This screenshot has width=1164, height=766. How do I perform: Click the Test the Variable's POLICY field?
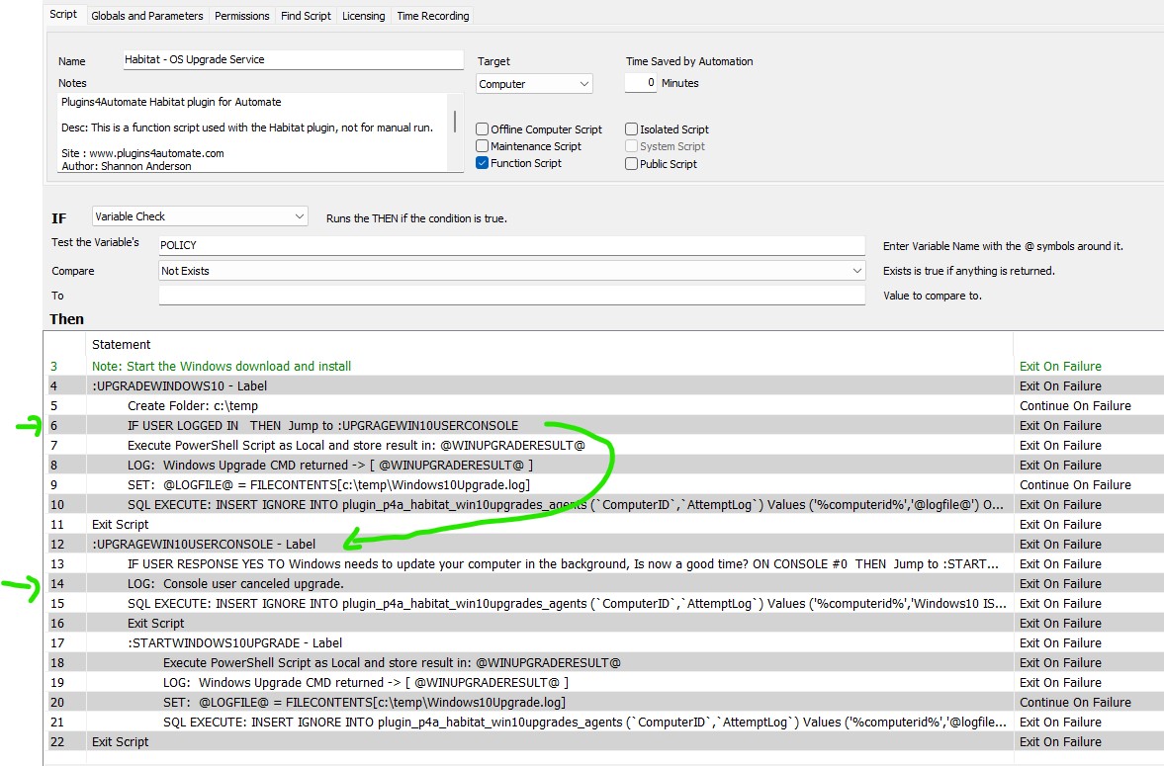point(511,245)
